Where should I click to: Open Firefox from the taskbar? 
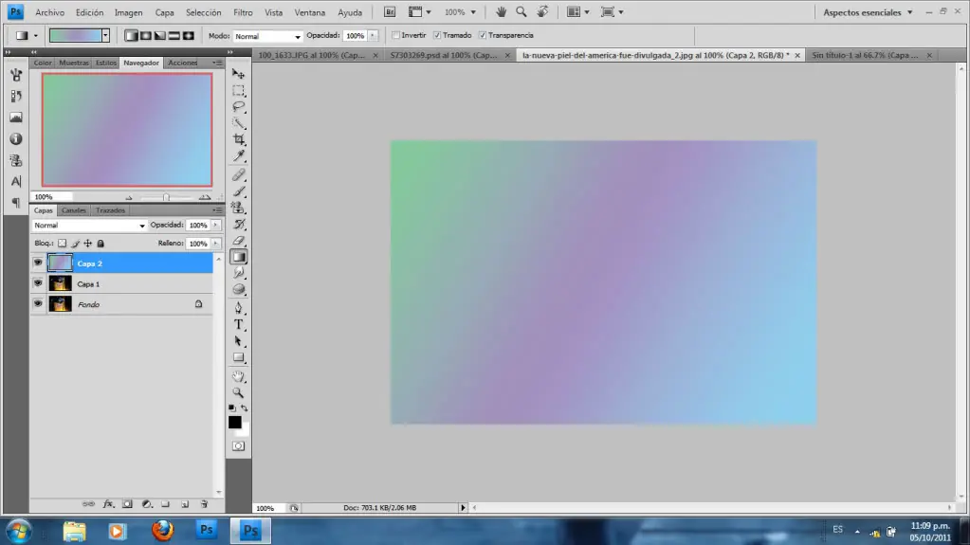point(163,531)
